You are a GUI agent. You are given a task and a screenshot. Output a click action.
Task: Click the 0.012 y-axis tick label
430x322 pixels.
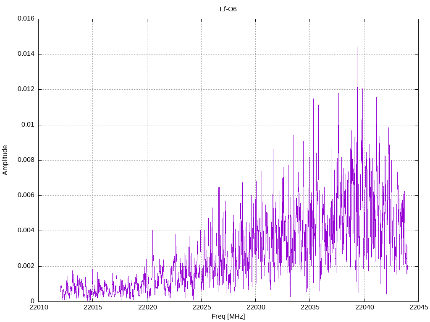pos(26,89)
